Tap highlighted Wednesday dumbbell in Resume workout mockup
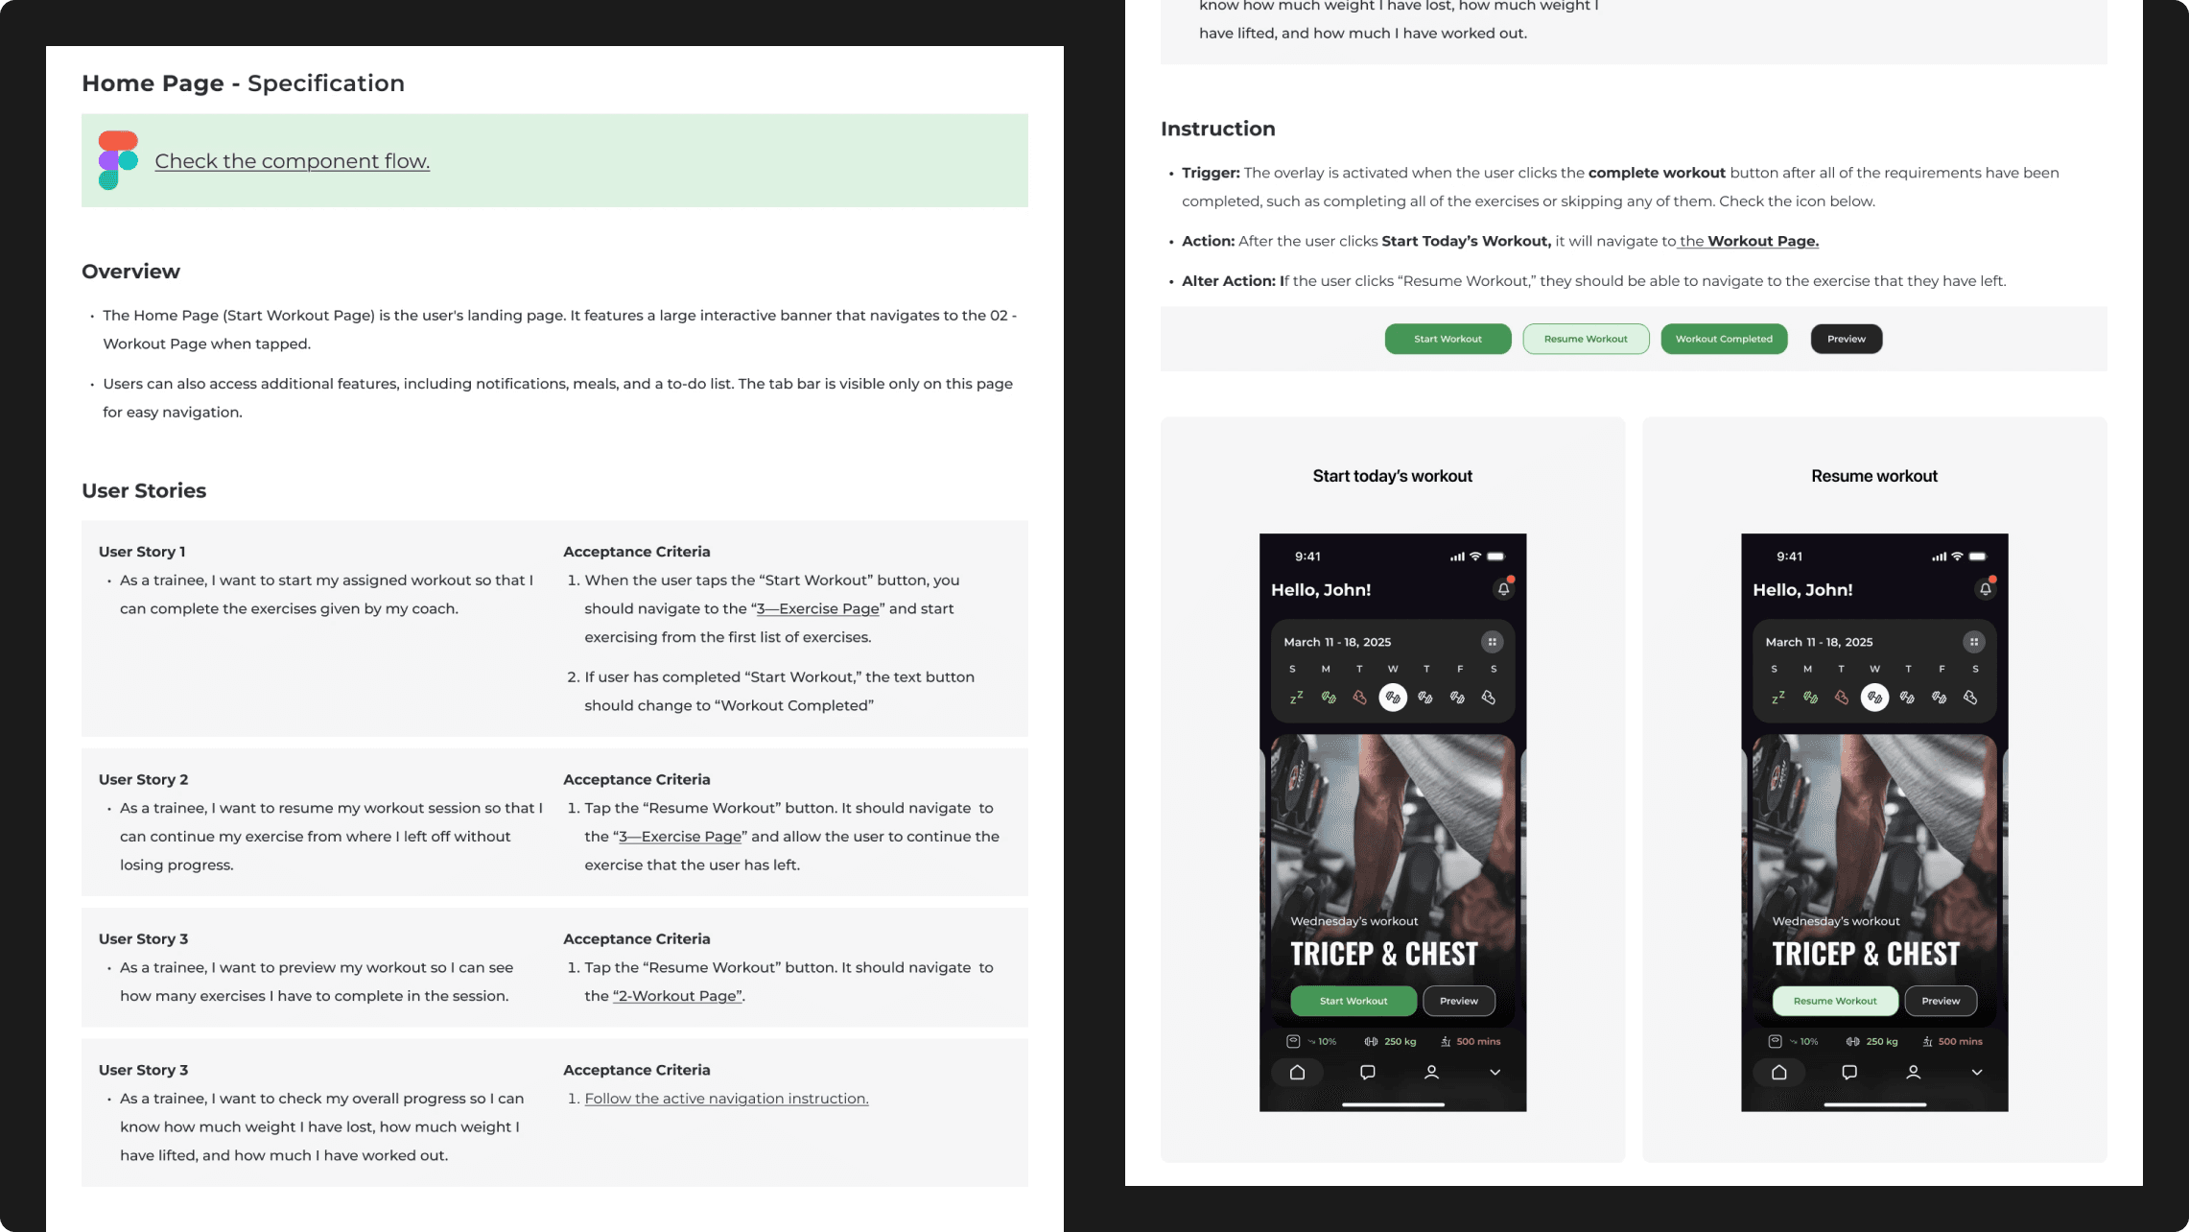2189x1232 pixels. [1874, 698]
